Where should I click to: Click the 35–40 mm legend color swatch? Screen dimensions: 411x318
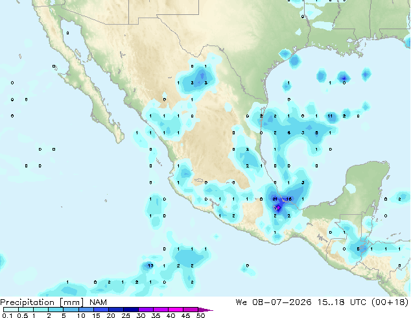pos(160,310)
